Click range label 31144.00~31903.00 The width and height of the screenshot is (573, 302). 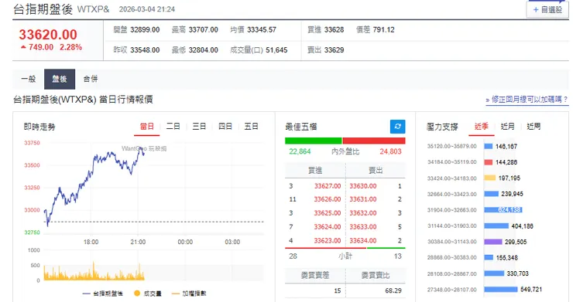(x=452, y=226)
